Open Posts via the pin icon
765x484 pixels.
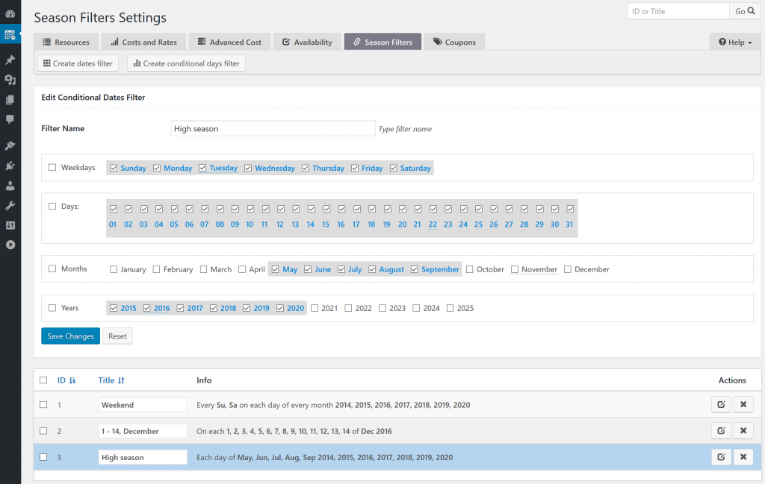point(10,60)
